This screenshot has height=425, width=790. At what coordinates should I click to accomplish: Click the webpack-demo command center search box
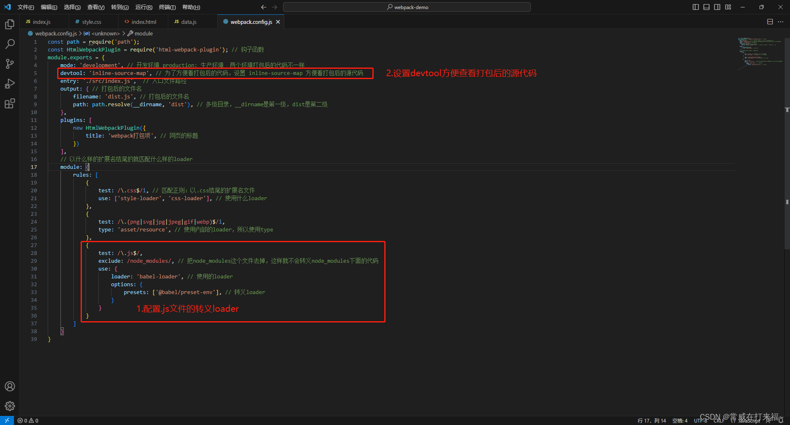click(407, 7)
